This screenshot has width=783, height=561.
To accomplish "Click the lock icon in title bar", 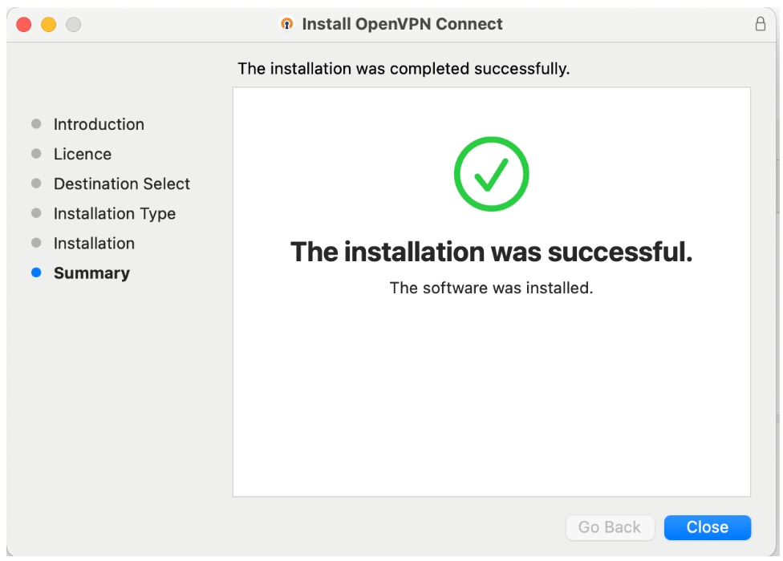I will click(x=760, y=24).
